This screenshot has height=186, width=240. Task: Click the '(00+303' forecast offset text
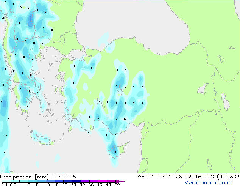(x=228, y=177)
